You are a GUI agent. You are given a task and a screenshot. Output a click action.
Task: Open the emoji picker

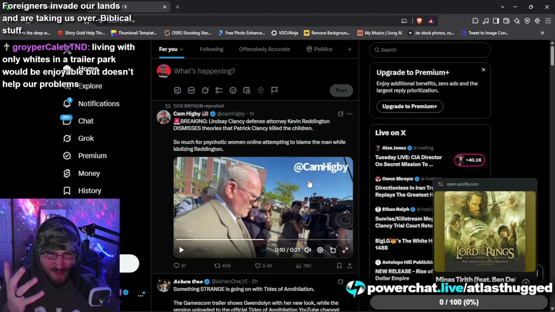click(x=233, y=90)
